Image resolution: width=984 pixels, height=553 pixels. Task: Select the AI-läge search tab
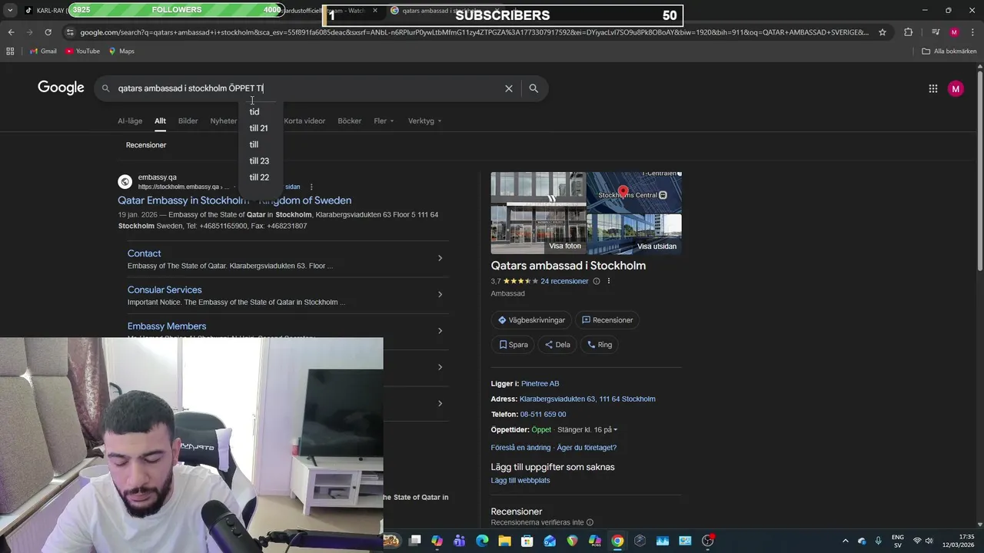(x=130, y=121)
